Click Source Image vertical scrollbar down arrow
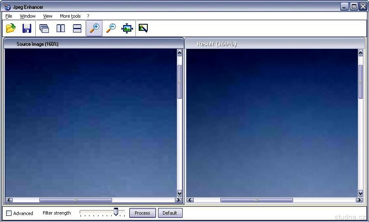369x222 pixels. coord(179,193)
